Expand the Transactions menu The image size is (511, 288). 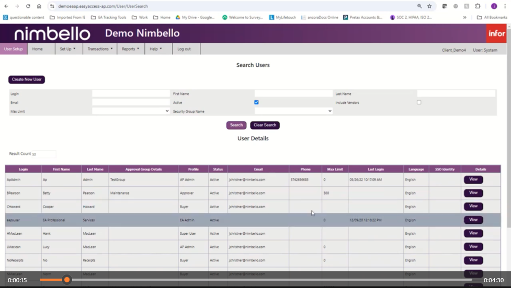[x=100, y=49]
